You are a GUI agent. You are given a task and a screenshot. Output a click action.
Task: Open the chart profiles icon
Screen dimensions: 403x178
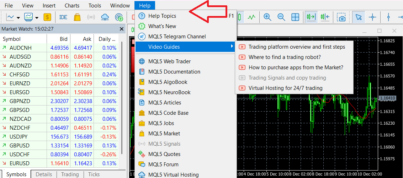(x=28, y=17)
